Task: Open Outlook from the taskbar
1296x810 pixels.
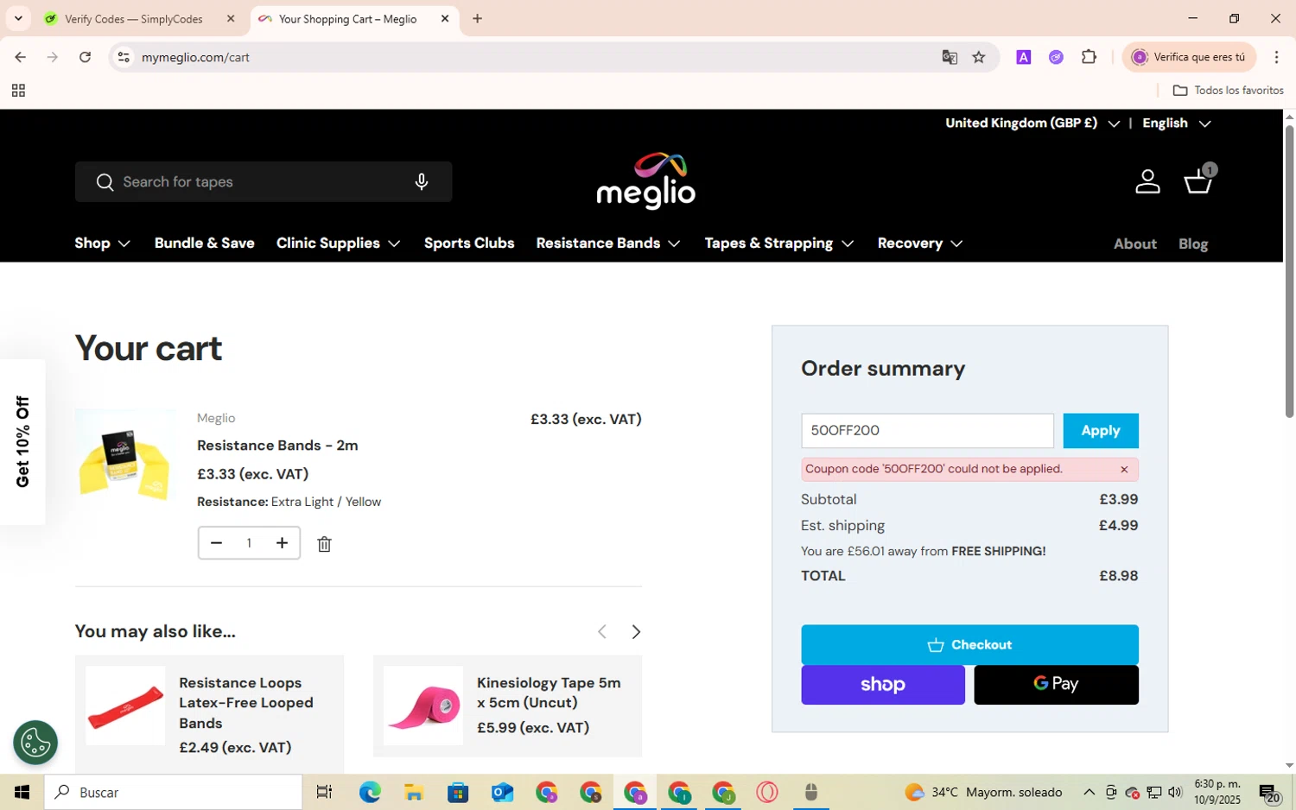Action: [x=502, y=792]
